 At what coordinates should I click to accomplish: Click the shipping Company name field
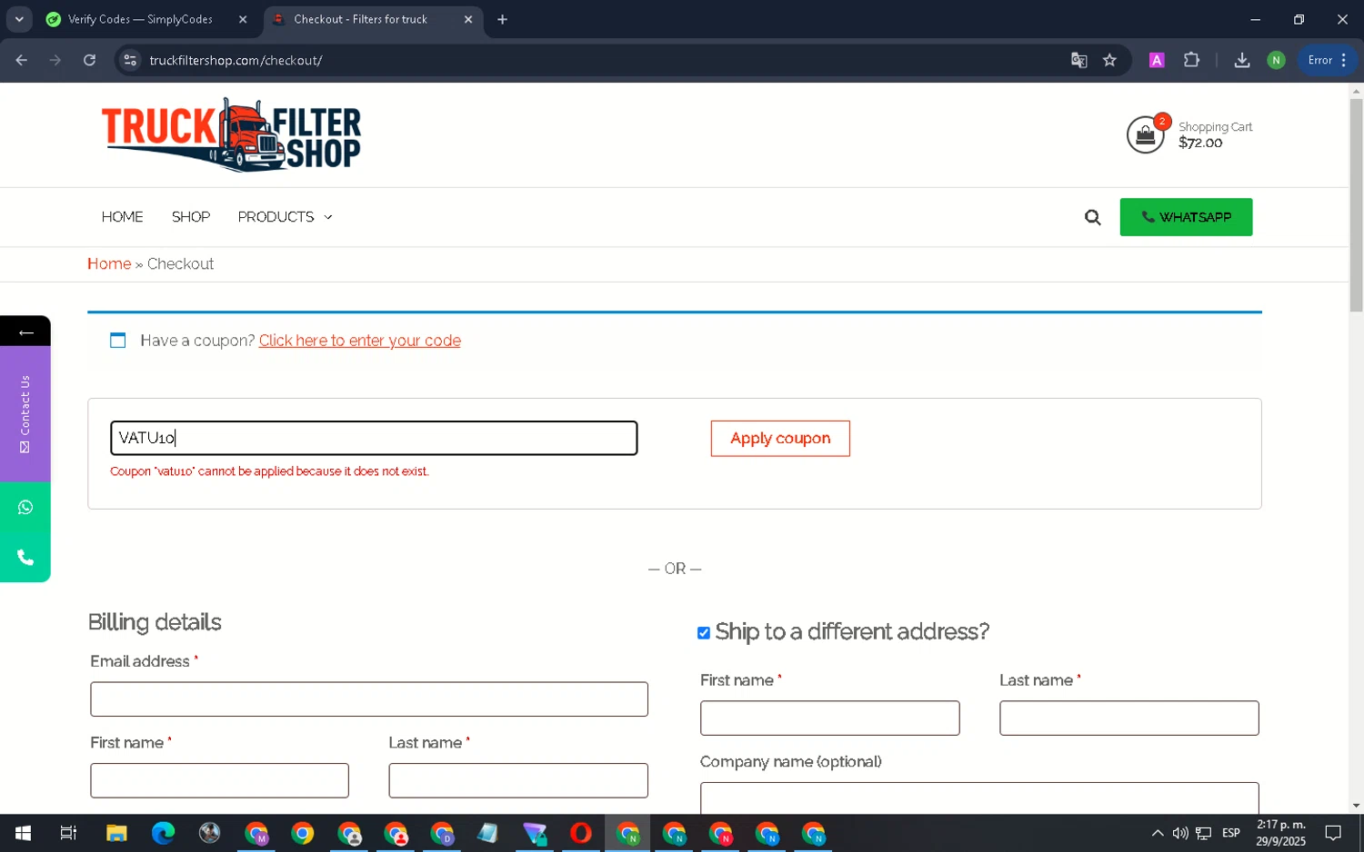point(979,798)
